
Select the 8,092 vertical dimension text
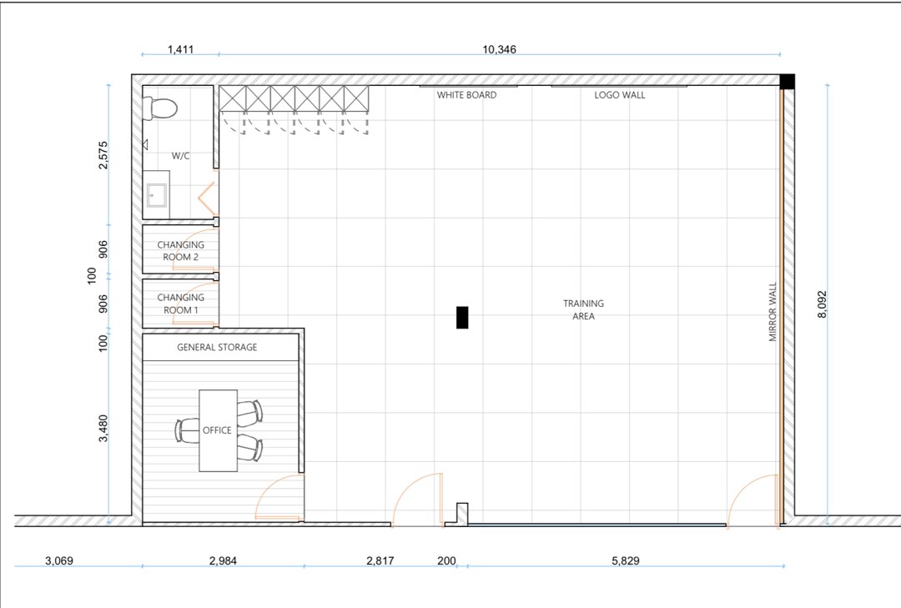pos(823,304)
